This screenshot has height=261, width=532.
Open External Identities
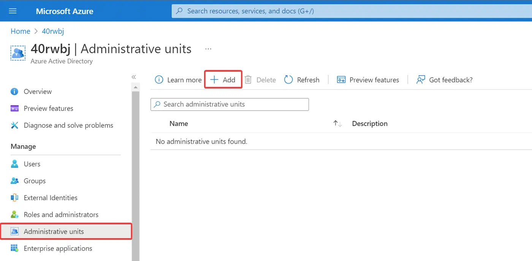coord(51,198)
